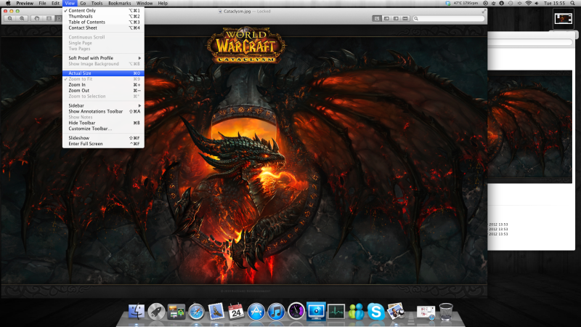581x327 pixels.
Task: Open the Bookmarks menu
Action: pyautogui.click(x=120, y=3)
